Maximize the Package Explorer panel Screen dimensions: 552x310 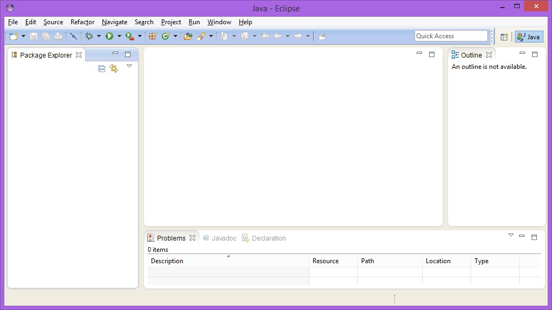tap(128, 54)
